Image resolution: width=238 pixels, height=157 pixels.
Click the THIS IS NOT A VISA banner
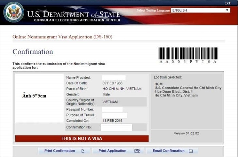(82, 139)
